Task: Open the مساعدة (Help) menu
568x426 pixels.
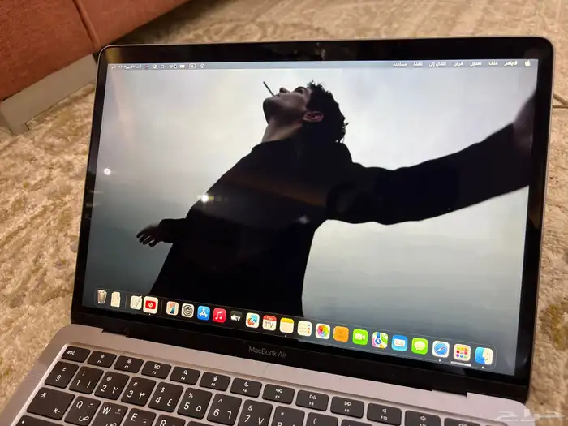Action: 399,63
